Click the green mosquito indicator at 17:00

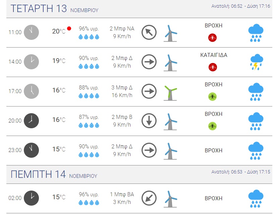click(212, 96)
